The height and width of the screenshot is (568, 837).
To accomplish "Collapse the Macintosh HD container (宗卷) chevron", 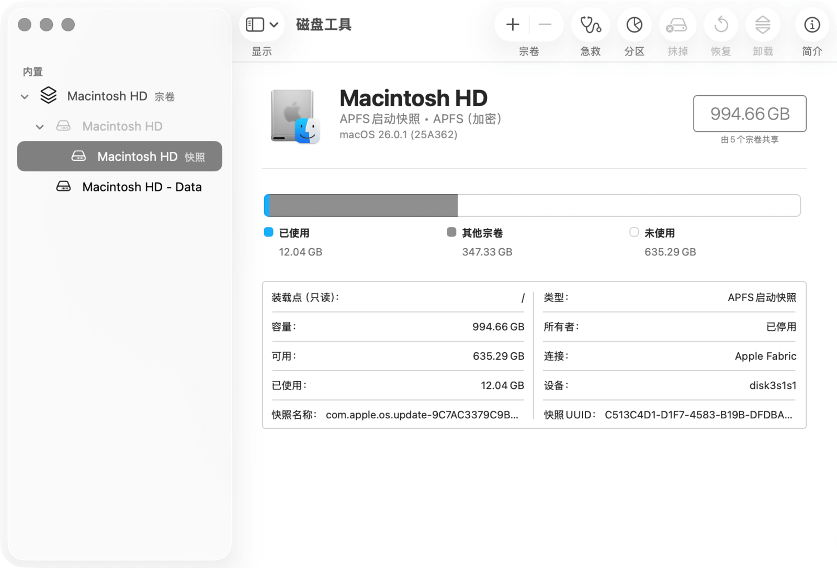I will pos(25,97).
